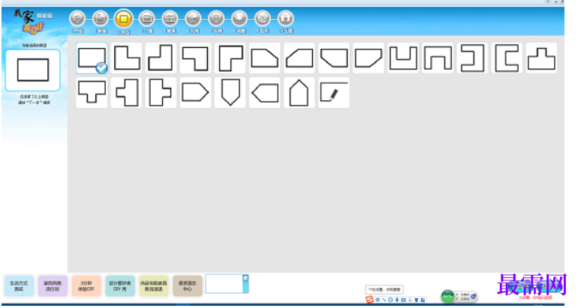Click the arrow on the bottom text box

click(245, 278)
